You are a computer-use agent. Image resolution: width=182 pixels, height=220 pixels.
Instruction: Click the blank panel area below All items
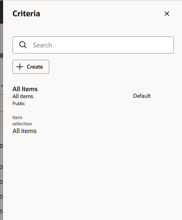[x=92, y=177]
